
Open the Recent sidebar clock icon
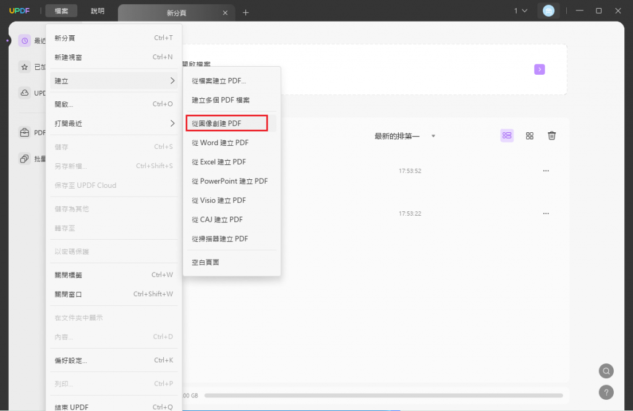pos(25,41)
